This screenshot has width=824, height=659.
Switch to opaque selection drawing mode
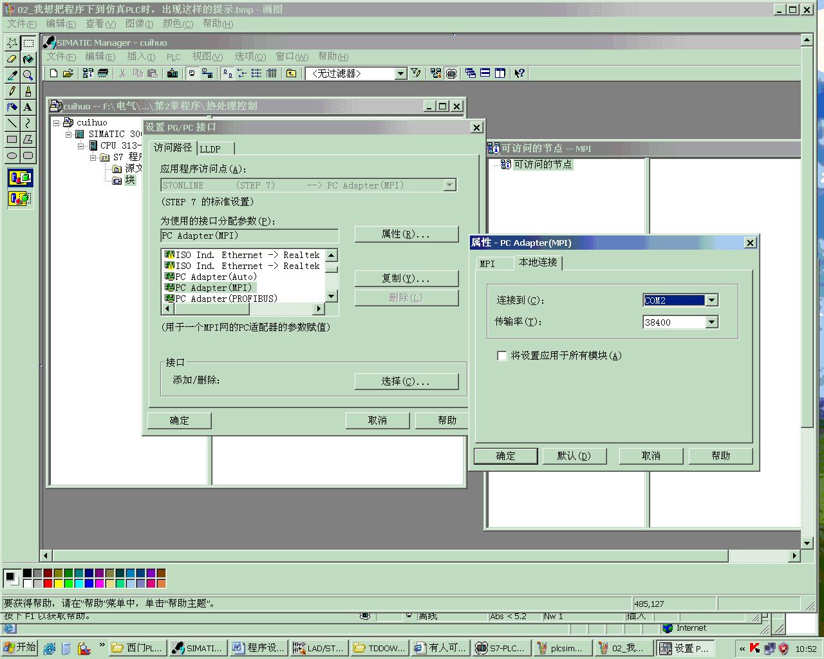point(20,177)
